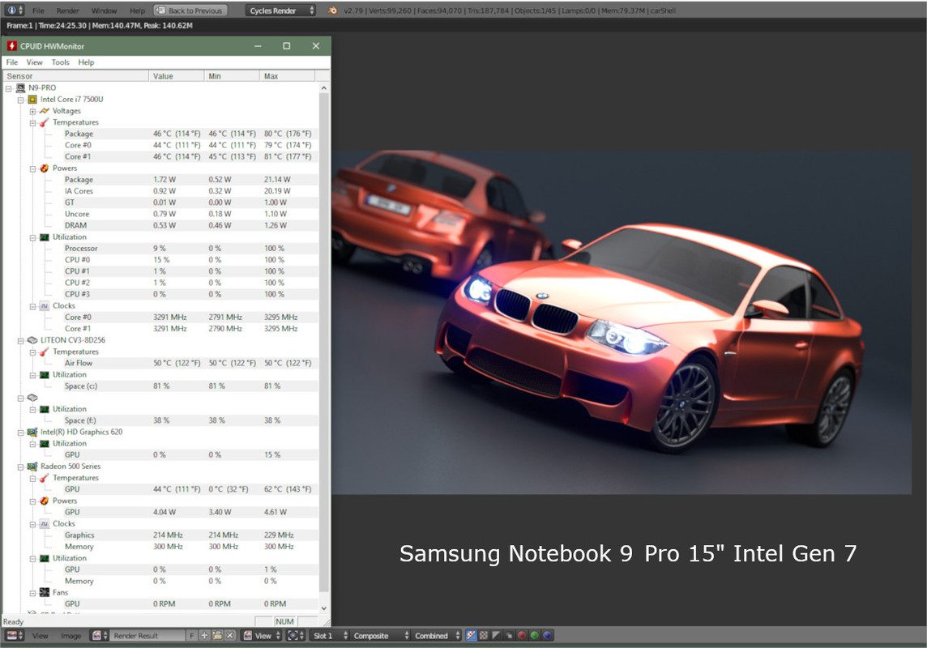Click the unnamed second drive icon
Image resolution: width=927 pixels, height=648 pixels.
tap(32, 398)
